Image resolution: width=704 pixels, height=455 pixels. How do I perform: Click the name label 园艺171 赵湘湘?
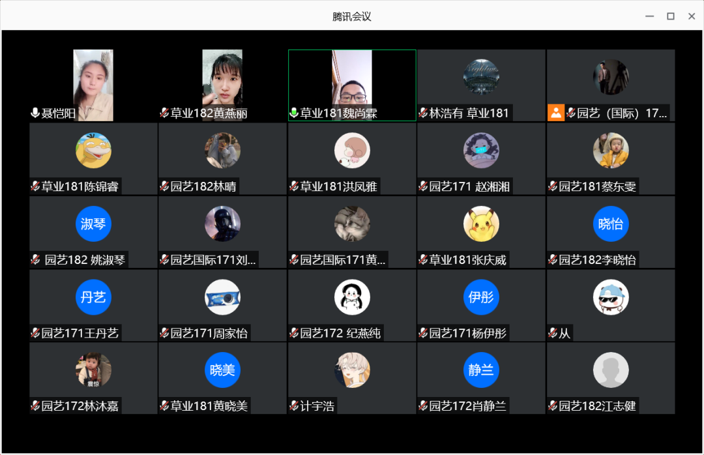(469, 187)
